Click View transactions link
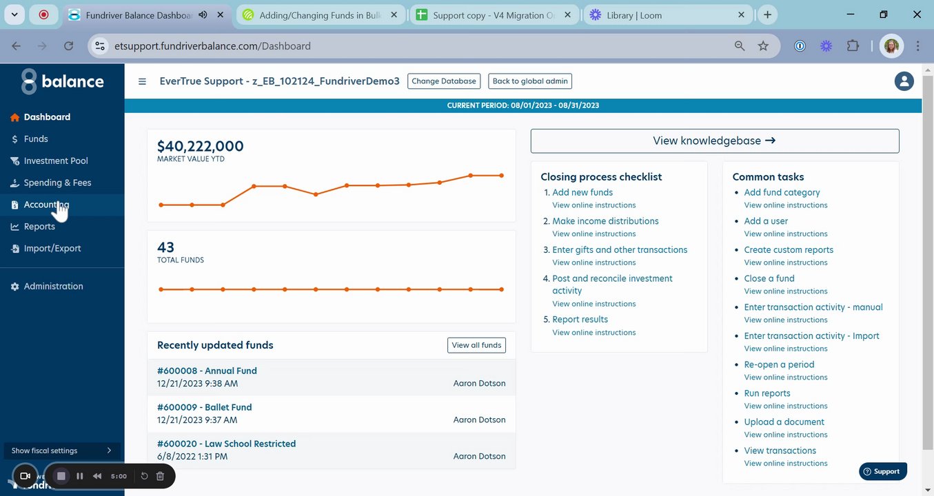 (780, 451)
